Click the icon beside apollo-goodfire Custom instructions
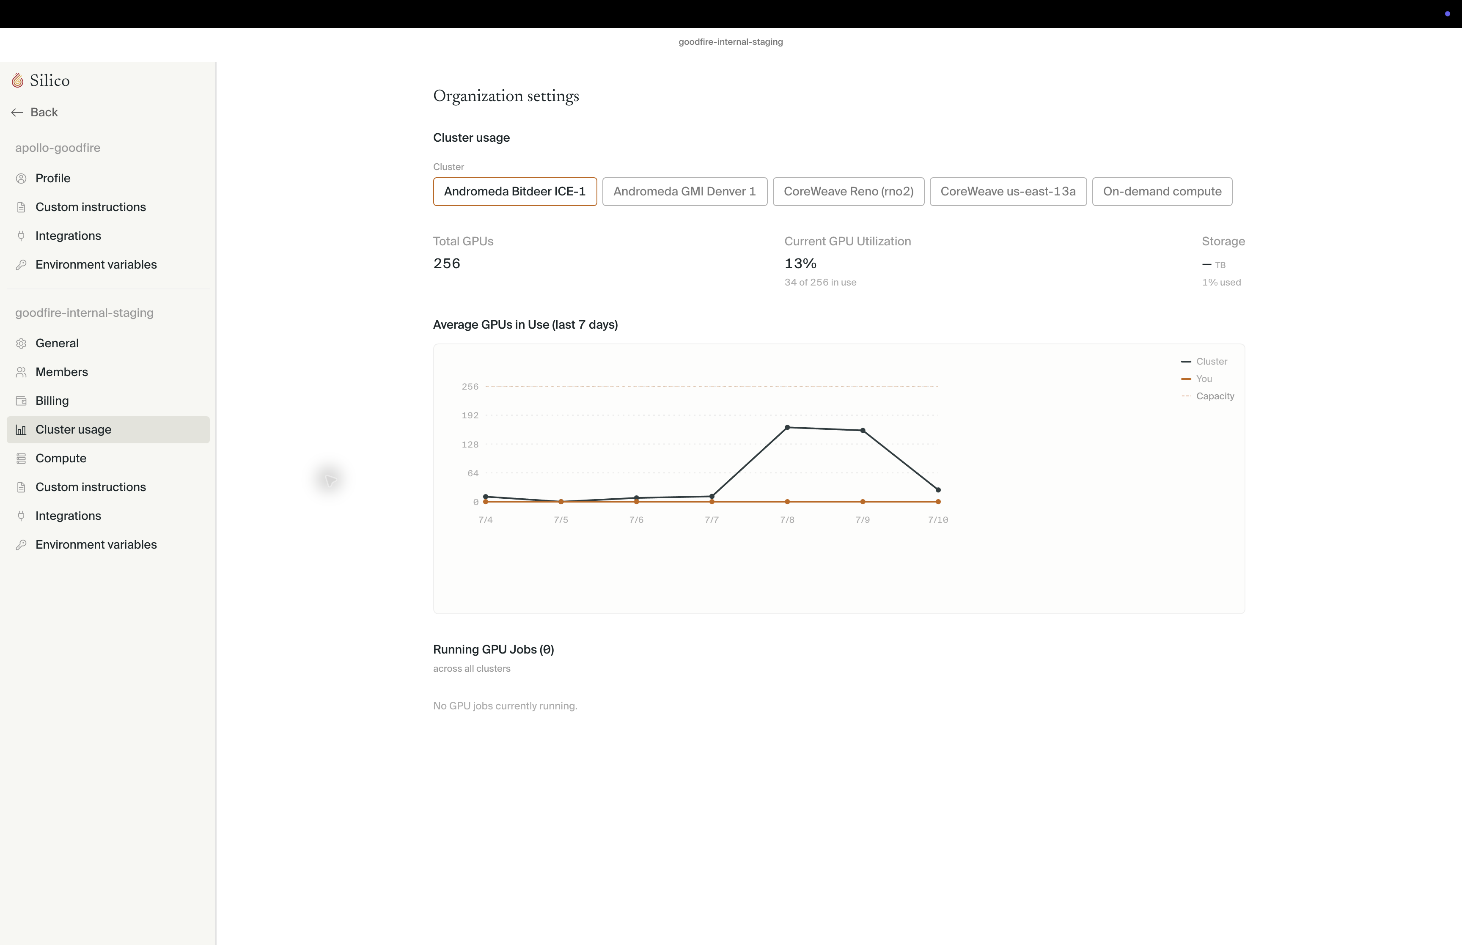Viewport: 1462px width, 945px height. (22, 207)
